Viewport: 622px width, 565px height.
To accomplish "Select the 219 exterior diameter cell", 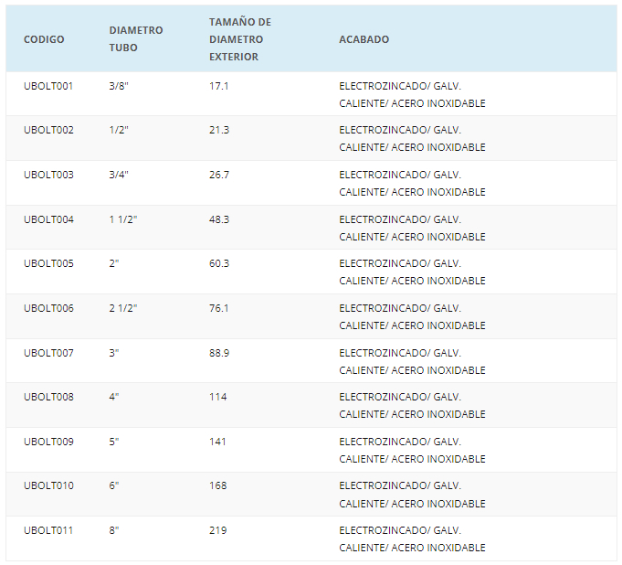I will point(217,530).
